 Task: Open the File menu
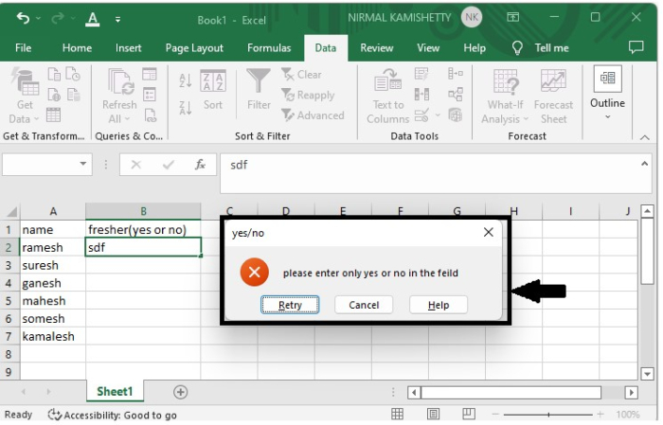tap(24, 48)
